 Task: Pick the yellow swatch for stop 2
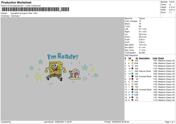(132, 63)
